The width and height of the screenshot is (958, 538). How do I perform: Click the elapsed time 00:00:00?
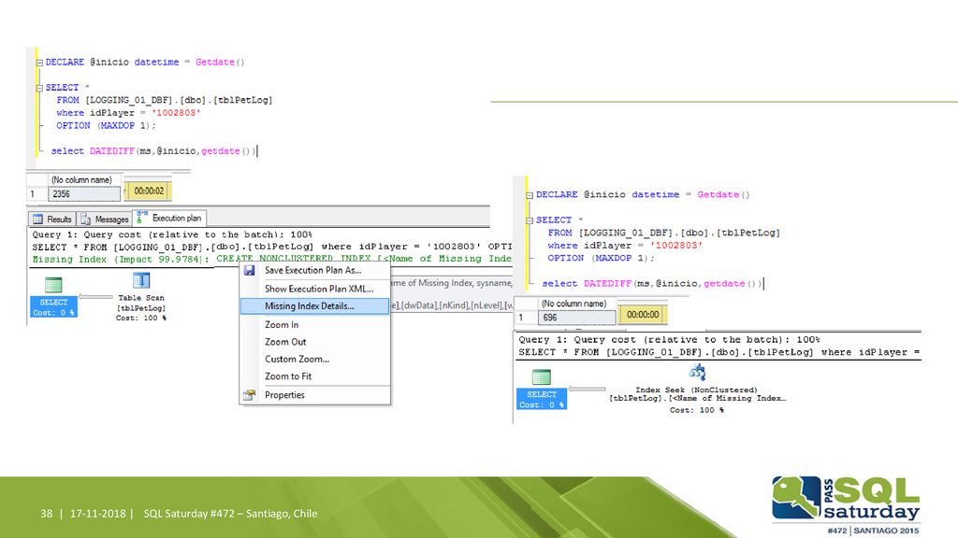point(643,315)
